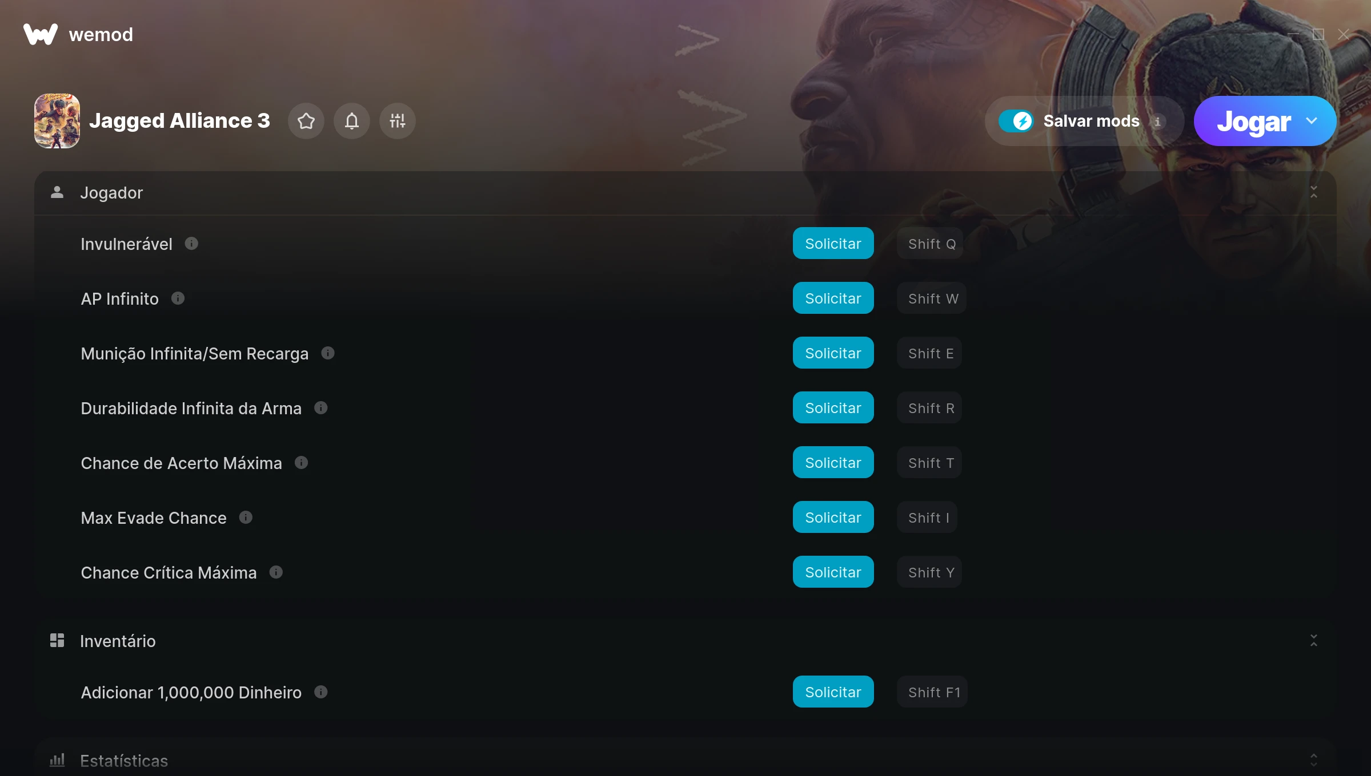Open the Jogar dropdown arrow
The image size is (1371, 776).
(1312, 121)
